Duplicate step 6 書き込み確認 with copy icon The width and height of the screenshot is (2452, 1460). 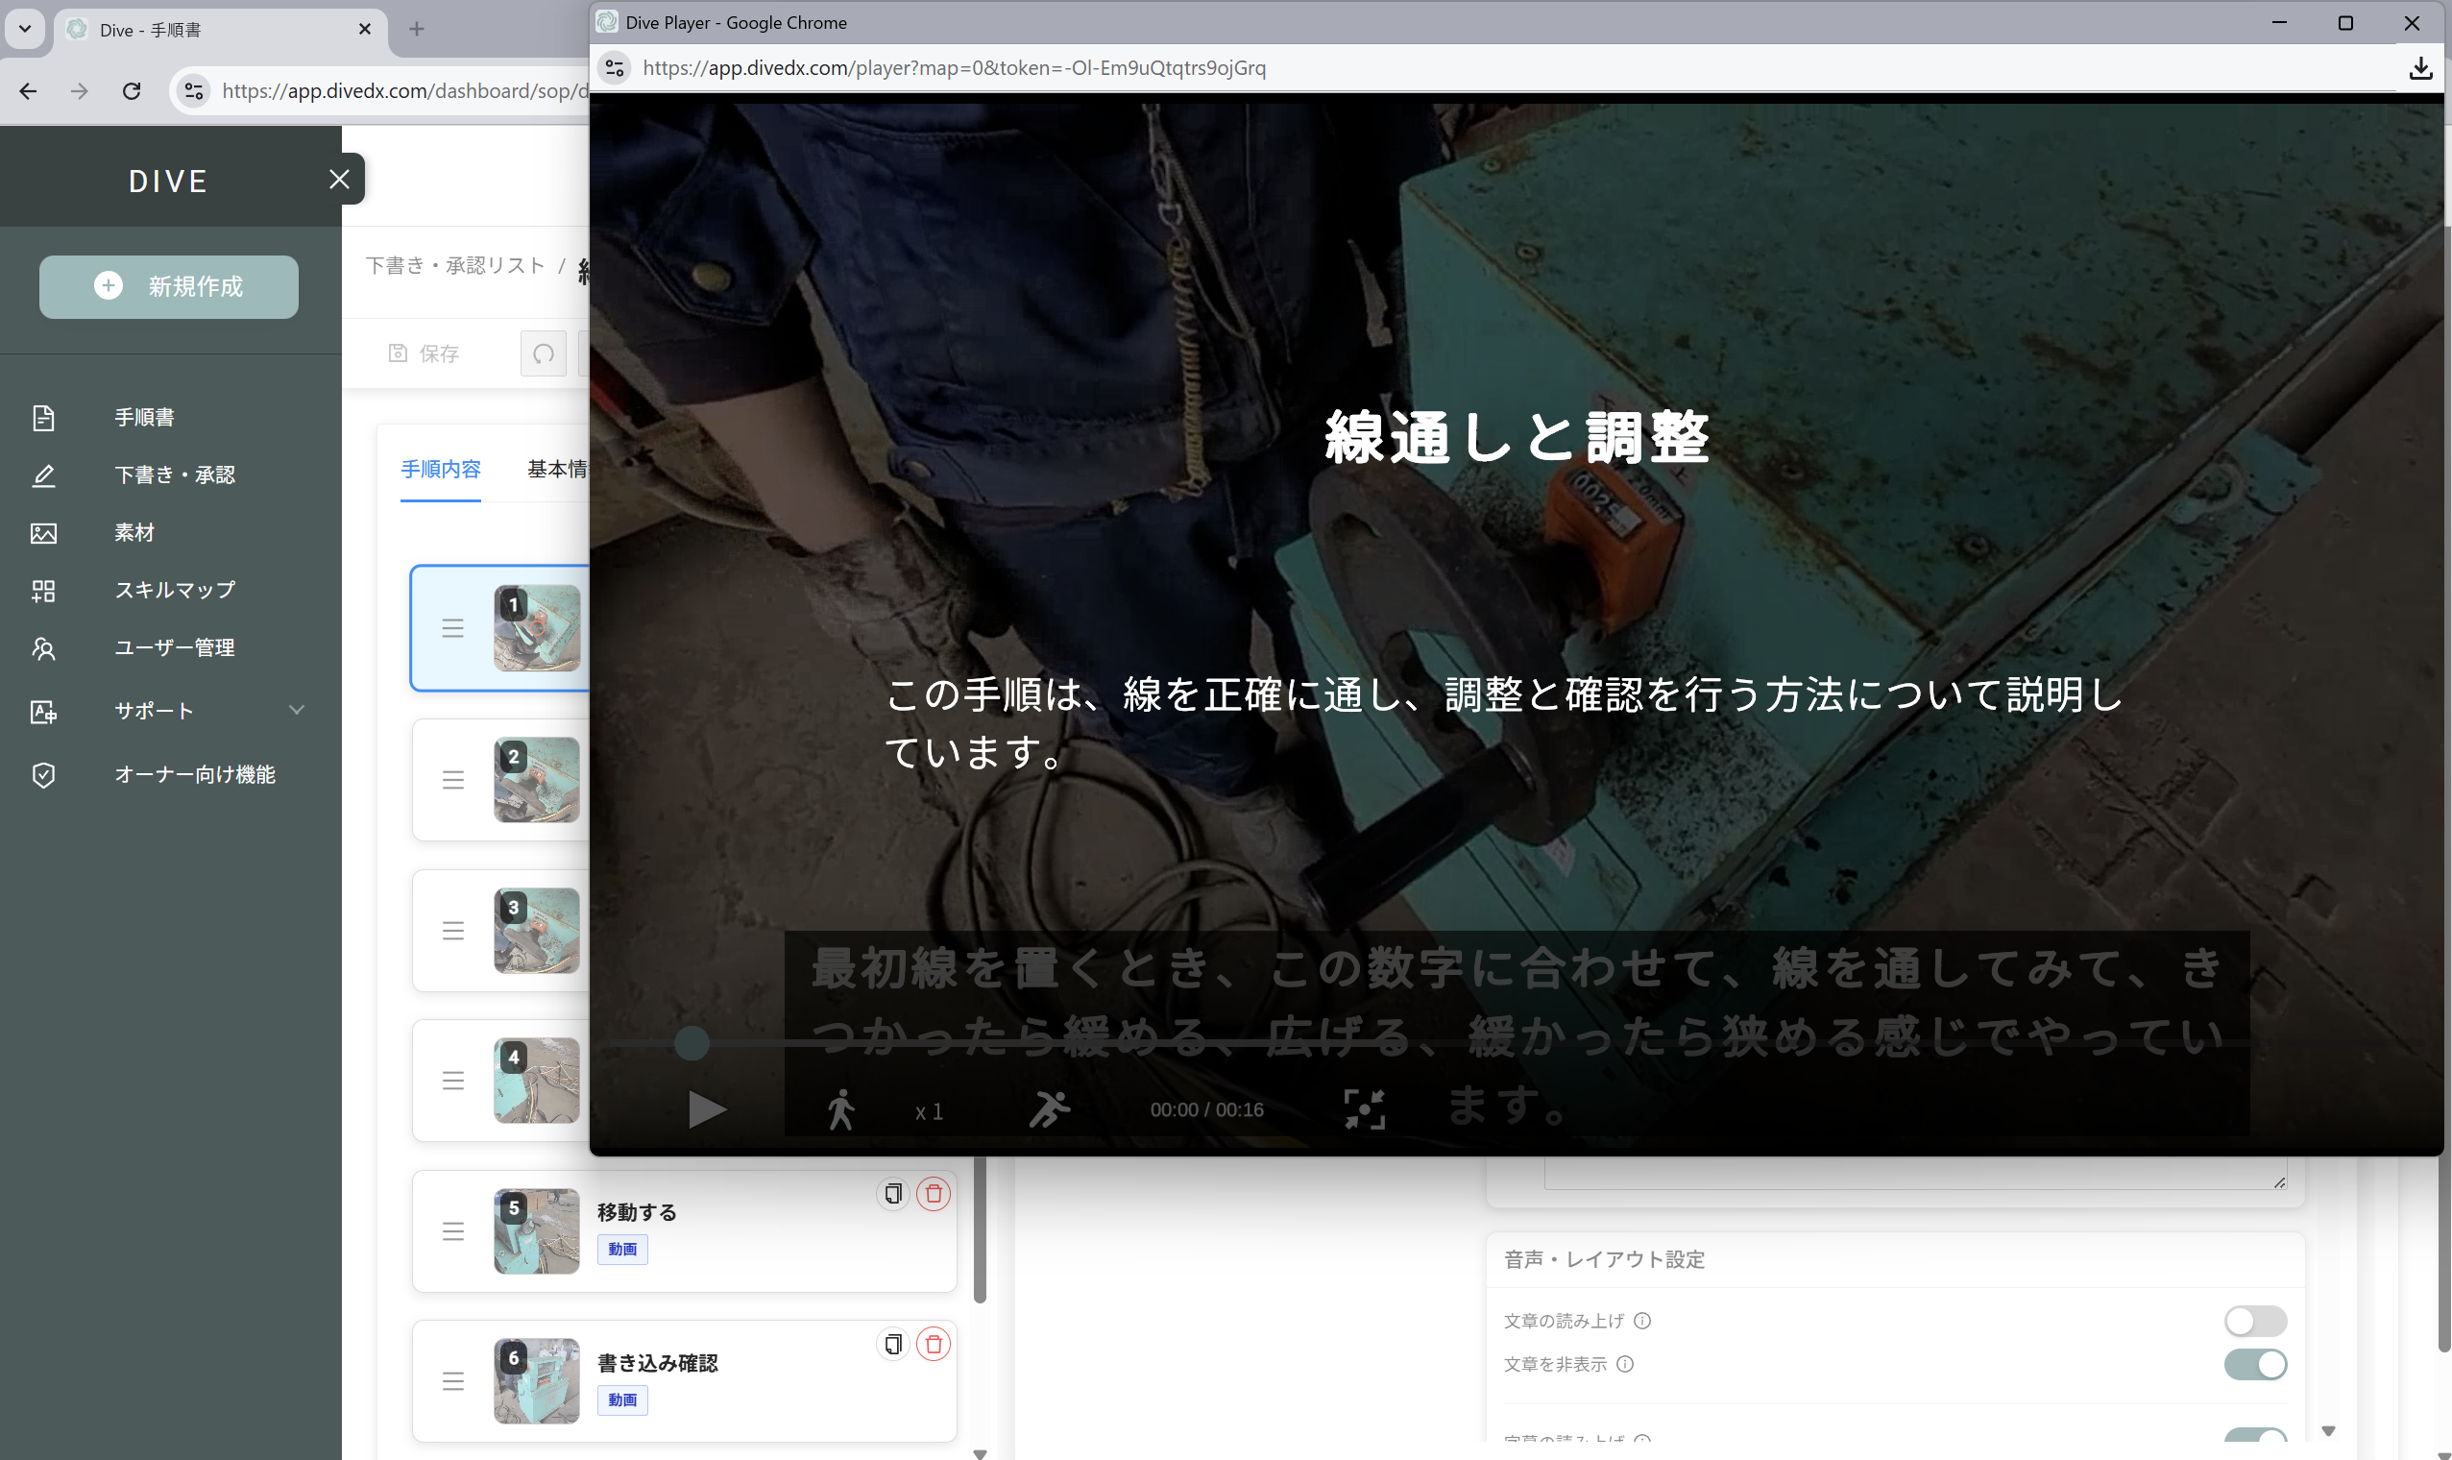tap(892, 1344)
